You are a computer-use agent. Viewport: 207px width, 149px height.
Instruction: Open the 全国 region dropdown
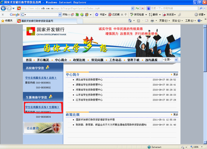point(170,60)
